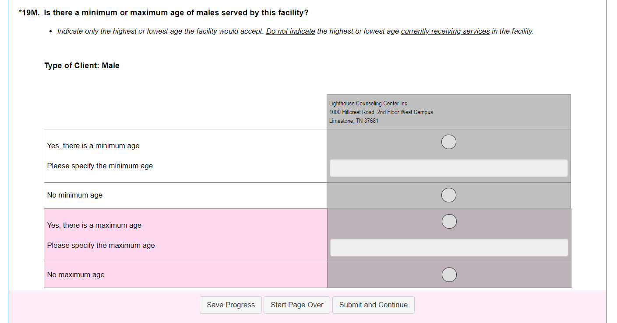Click the 'Please specify the minimum age' label
617x323 pixels.
[x=100, y=166]
